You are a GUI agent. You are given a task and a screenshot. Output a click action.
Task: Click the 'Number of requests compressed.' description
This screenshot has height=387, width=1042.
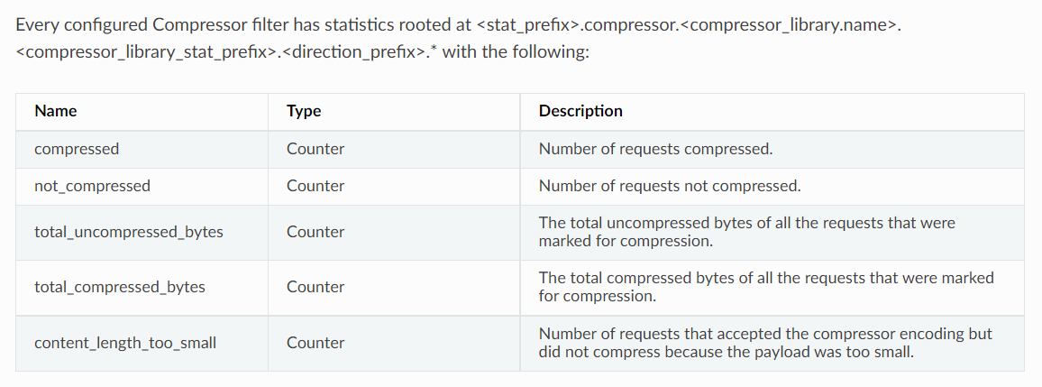click(655, 149)
